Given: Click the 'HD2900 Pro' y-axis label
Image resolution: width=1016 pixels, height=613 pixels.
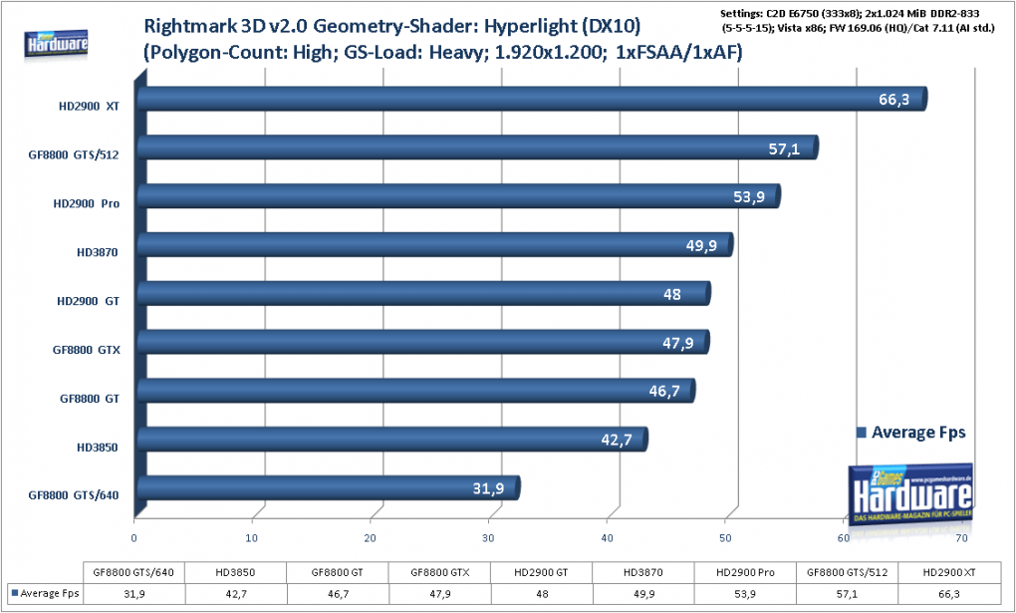Looking at the screenshot, I should click(x=87, y=203).
